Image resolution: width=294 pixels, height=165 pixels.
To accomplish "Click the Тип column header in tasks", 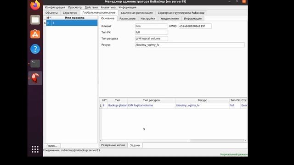I will tap(118, 100).
